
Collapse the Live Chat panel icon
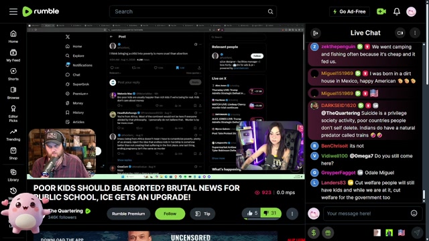pyautogui.click(x=315, y=33)
